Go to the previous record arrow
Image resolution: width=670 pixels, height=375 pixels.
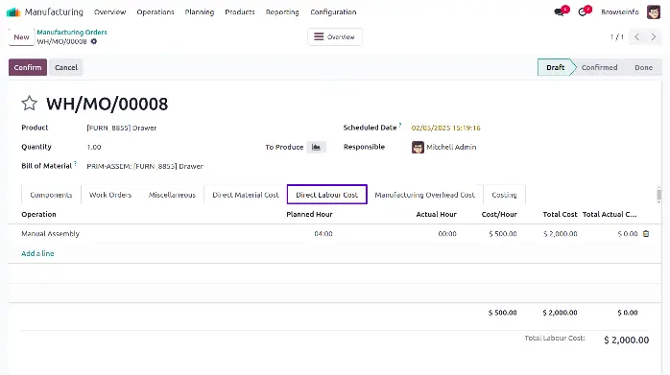tap(636, 37)
